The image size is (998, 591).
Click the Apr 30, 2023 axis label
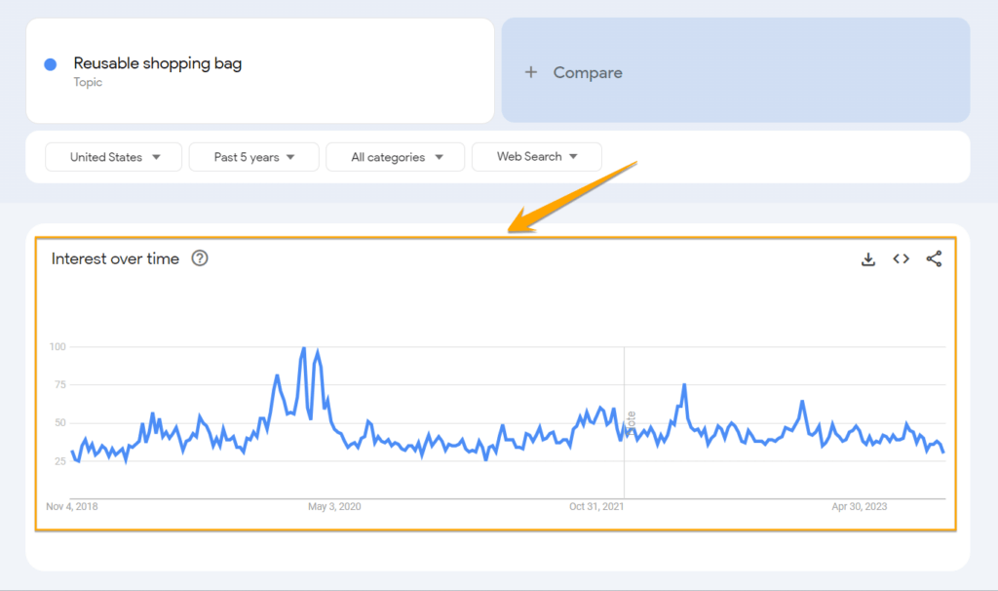(860, 506)
